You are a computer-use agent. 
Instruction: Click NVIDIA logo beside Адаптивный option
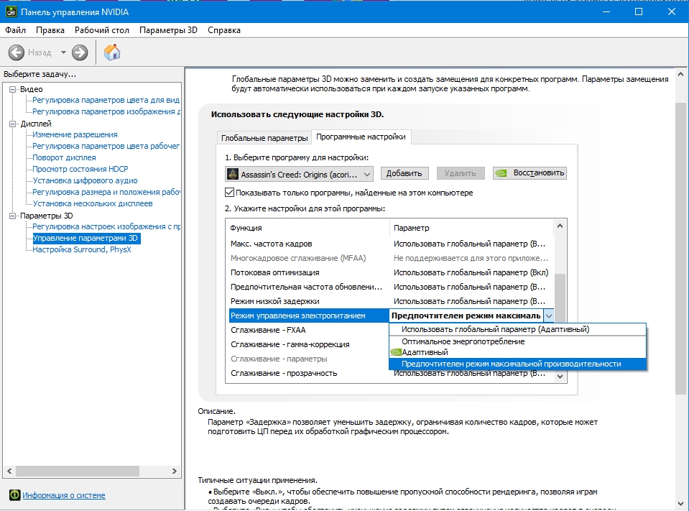395,352
